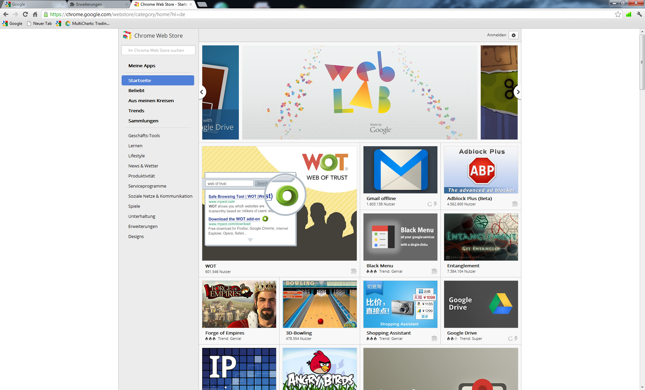Open Meine Apps in the sidebar
Screen dimensions: 645x390
tap(142, 66)
